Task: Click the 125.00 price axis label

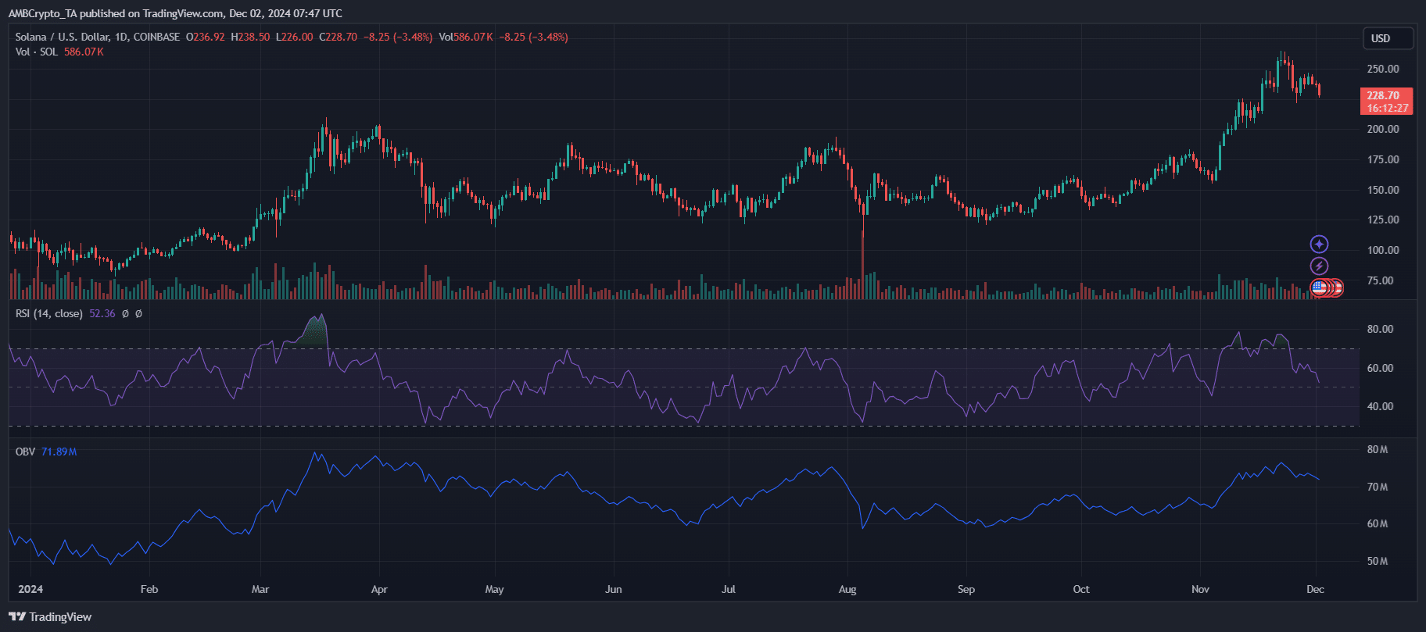Action: pyautogui.click(x=1383, y=220)
